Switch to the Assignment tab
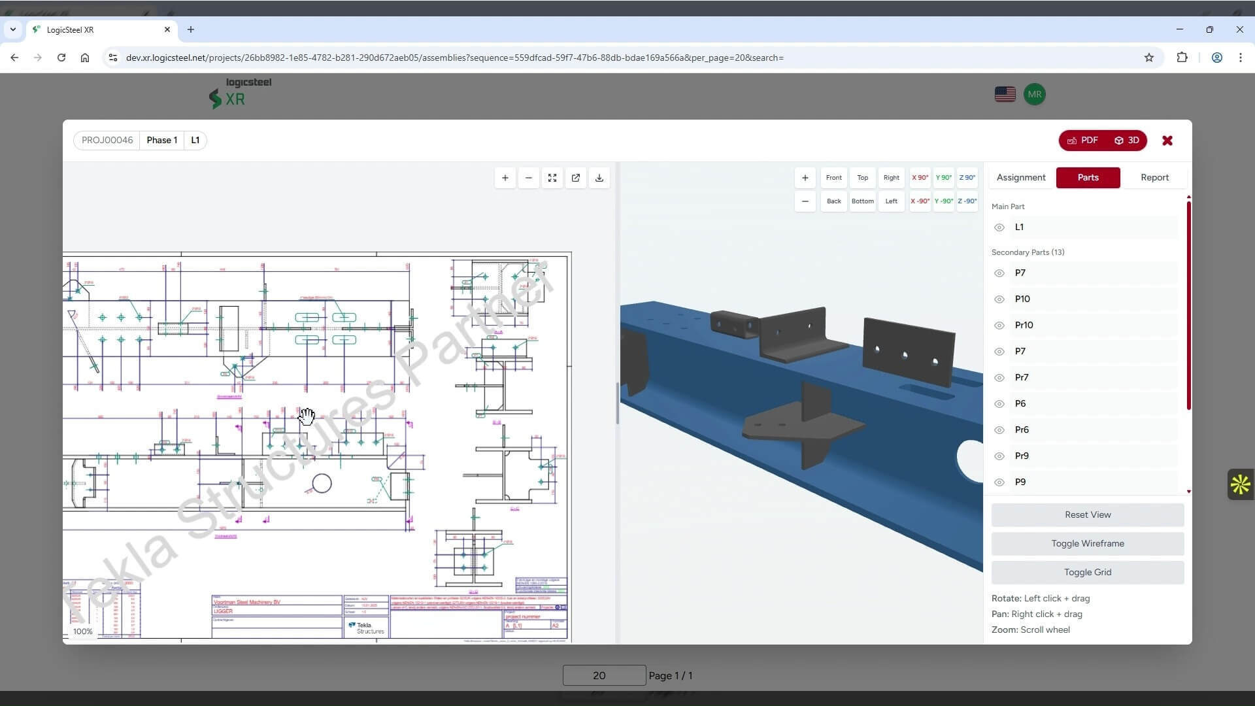The width and height of the screenshot is (1255, 706). pos(1021,178)
